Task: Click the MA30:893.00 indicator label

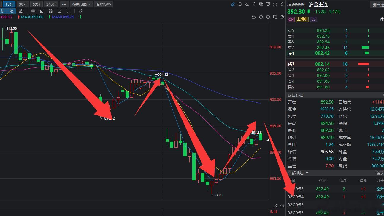Action: (32, 17)
